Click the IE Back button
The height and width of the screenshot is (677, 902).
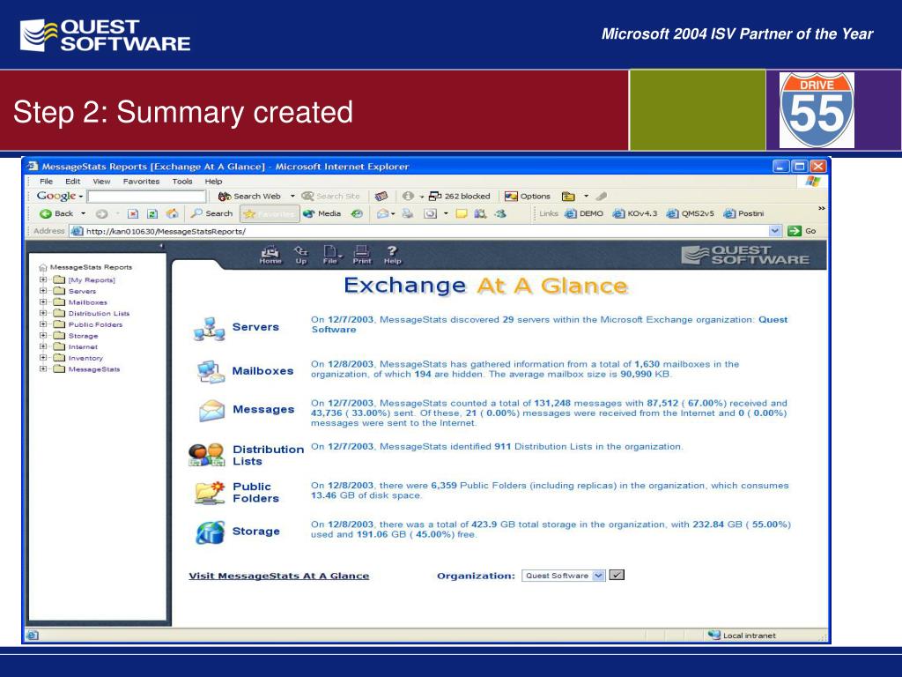[57, 213]
